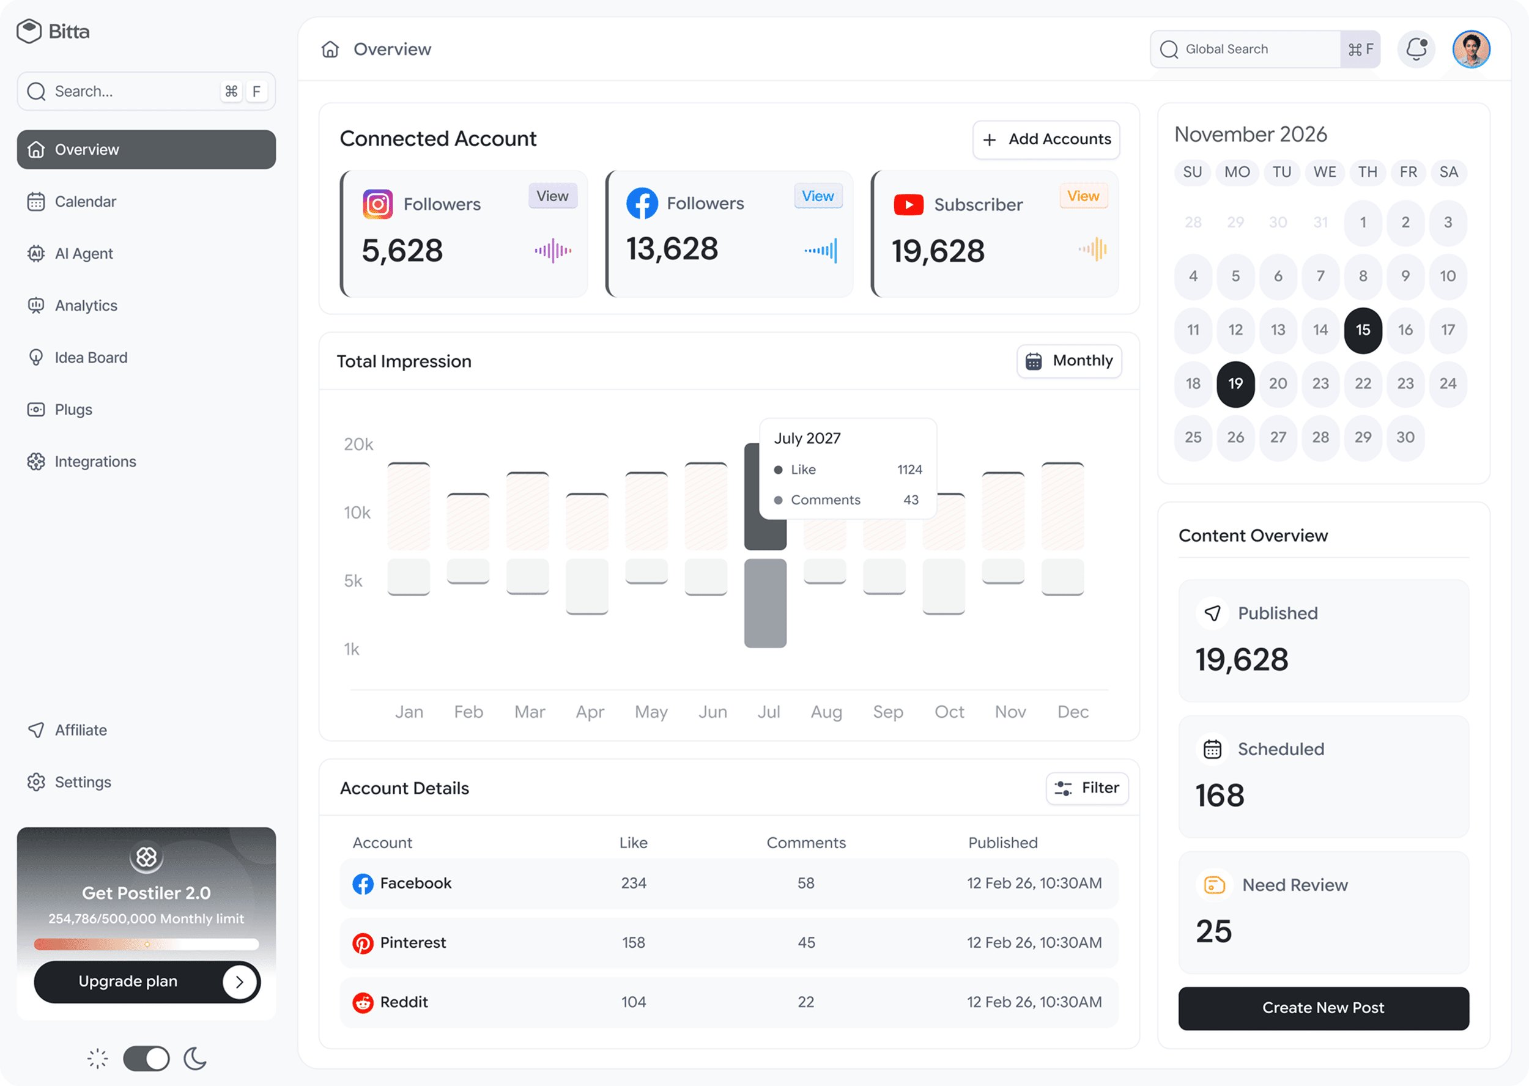Toggle the light/dark theme switch
Viewport: 1529px width, 1086px height.
tap(147, 1058)
